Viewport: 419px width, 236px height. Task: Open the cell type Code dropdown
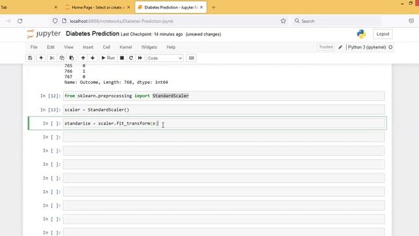click(165, 58)
